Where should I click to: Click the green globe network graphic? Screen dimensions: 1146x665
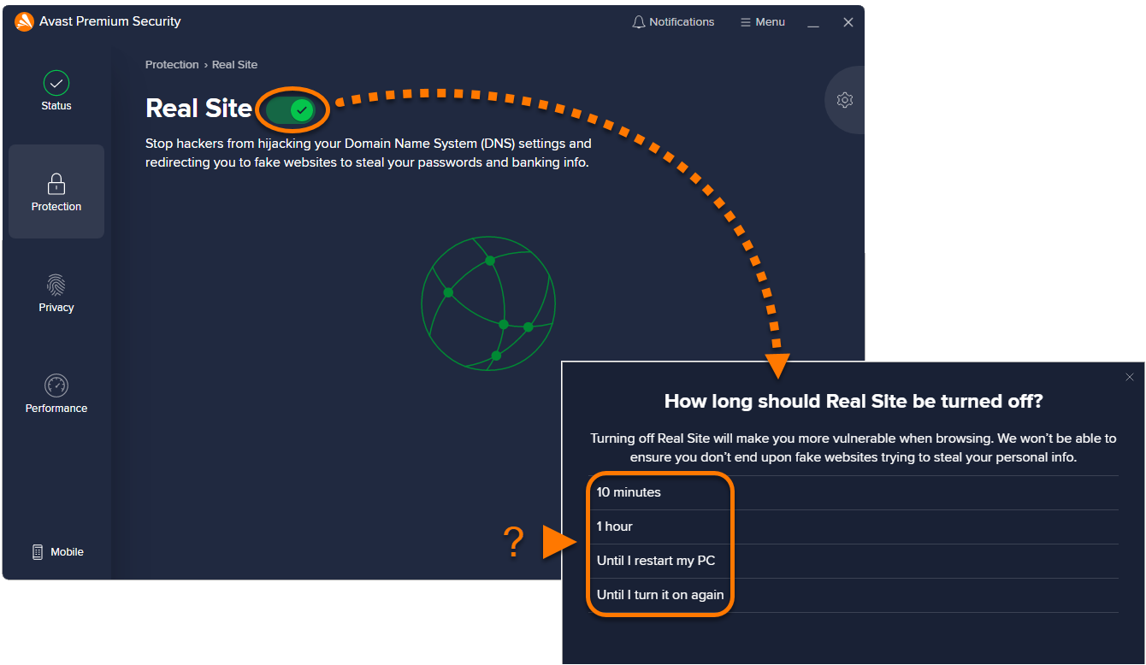click(488, 303)
